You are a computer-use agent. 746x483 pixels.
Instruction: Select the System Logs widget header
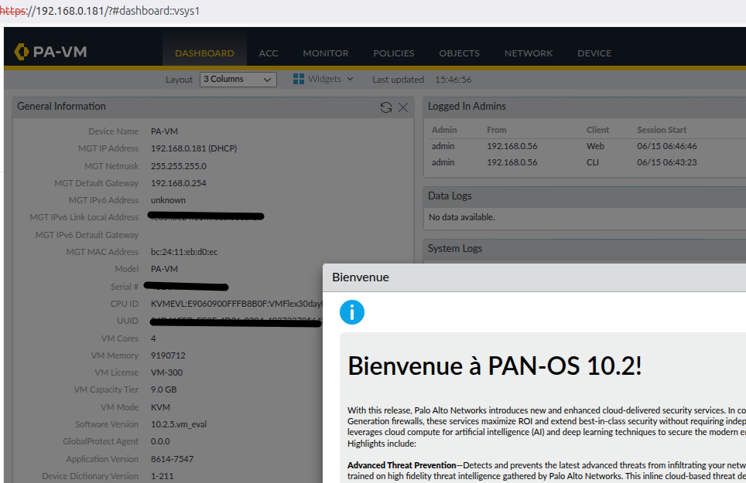pos(585,248)
